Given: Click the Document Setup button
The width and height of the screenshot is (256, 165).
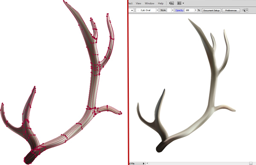Looking at the screenshot, I should point(212,10).
